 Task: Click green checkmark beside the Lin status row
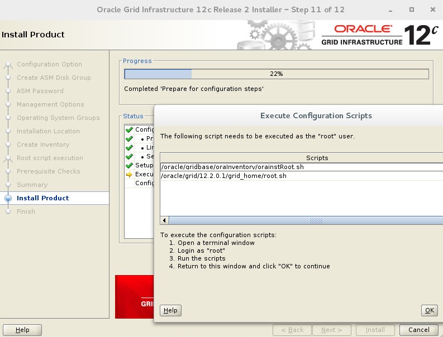click(129, 148)
